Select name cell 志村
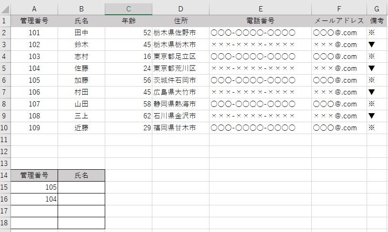The image size is (388, 232). 81,57
